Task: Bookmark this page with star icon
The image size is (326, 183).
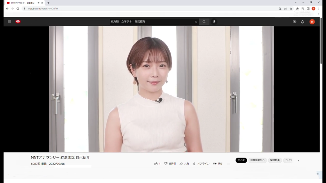Action: point(291,9)
